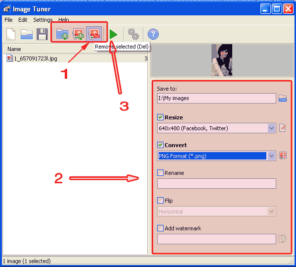
Task: Open the File menu
Action: (x=8, y=20)
